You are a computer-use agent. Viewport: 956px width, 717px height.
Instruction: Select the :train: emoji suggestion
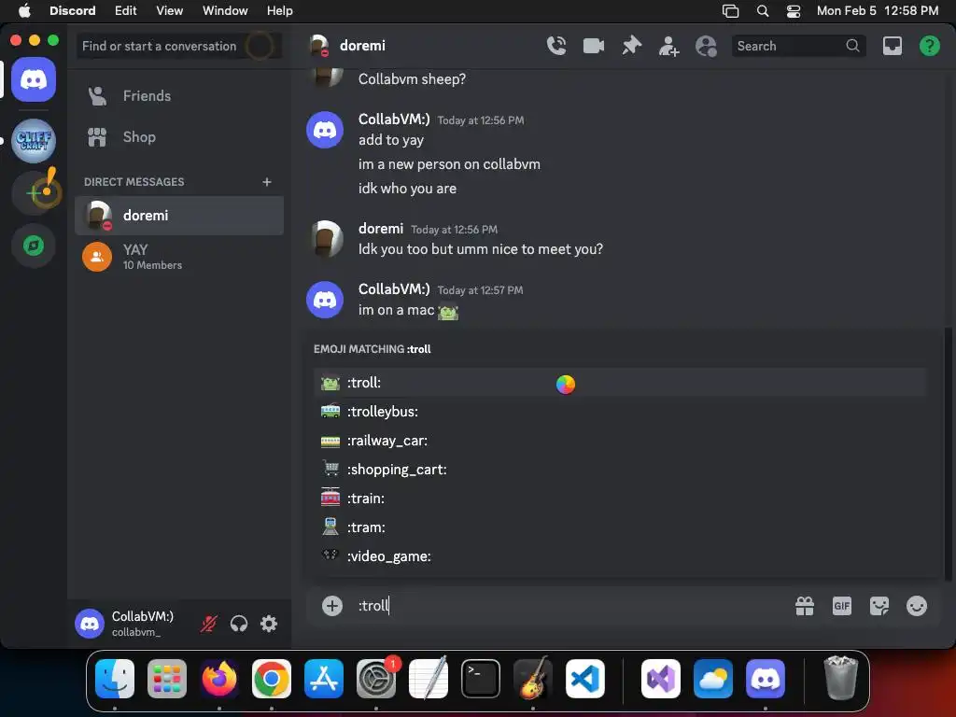(x=620, y=499)
